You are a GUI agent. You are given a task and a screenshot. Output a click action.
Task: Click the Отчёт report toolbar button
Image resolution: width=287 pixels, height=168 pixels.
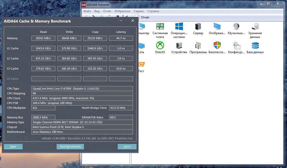(x=142, y=17)
